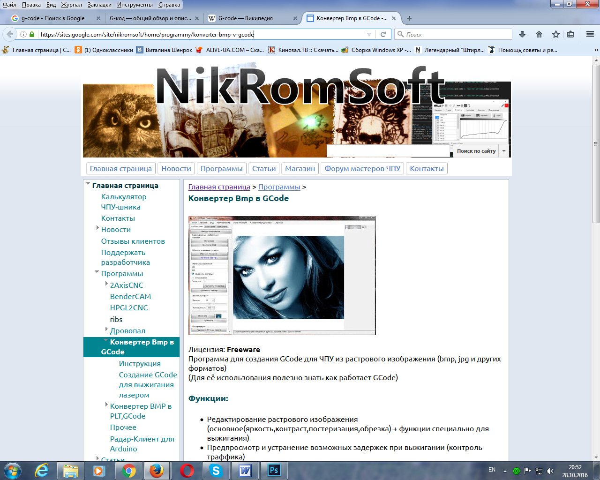Expand 'Конвертер BMP в PLT,GCode' sidebar item
Viewport: 600px width, 480px height.
106,405
